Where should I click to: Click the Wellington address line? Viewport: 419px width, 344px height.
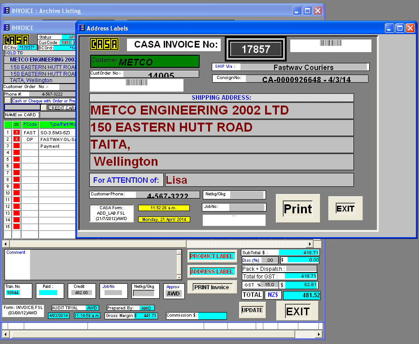222,162
